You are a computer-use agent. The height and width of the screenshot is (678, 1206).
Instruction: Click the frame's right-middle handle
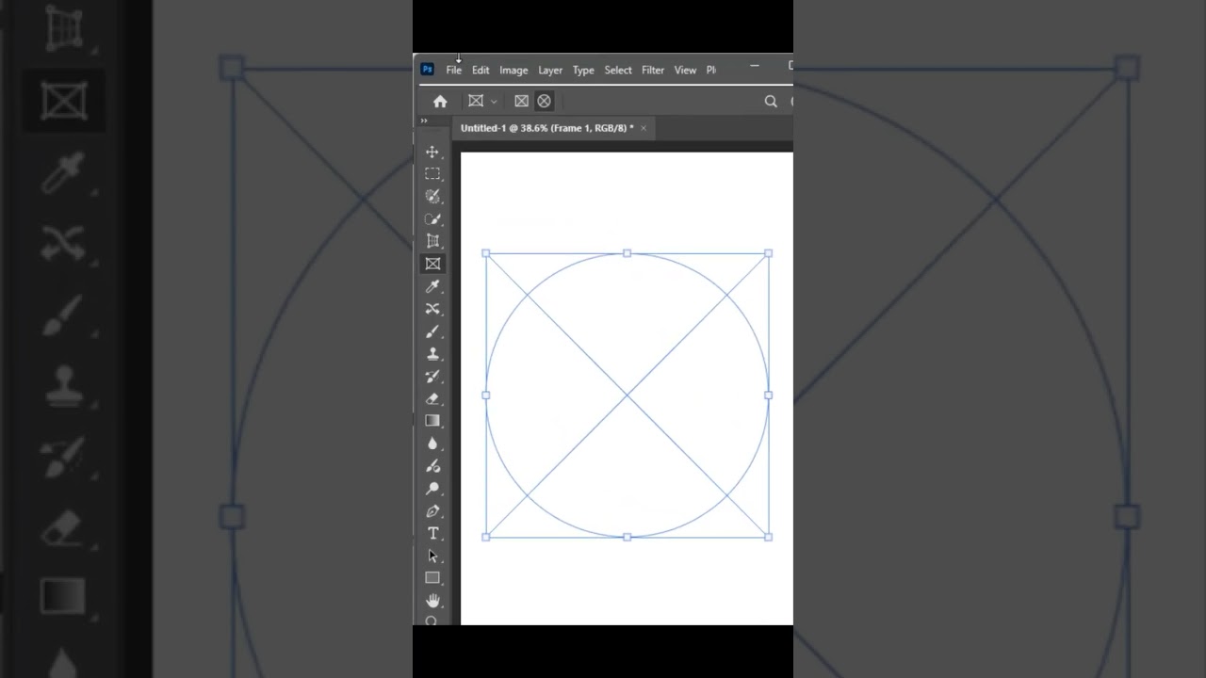[x=769, y=395]
